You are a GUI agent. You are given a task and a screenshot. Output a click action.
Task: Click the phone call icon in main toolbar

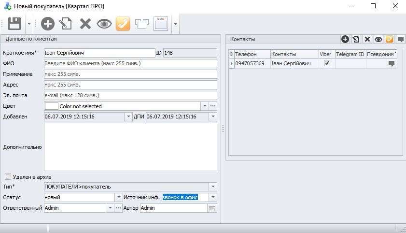[x=123, y=23]
